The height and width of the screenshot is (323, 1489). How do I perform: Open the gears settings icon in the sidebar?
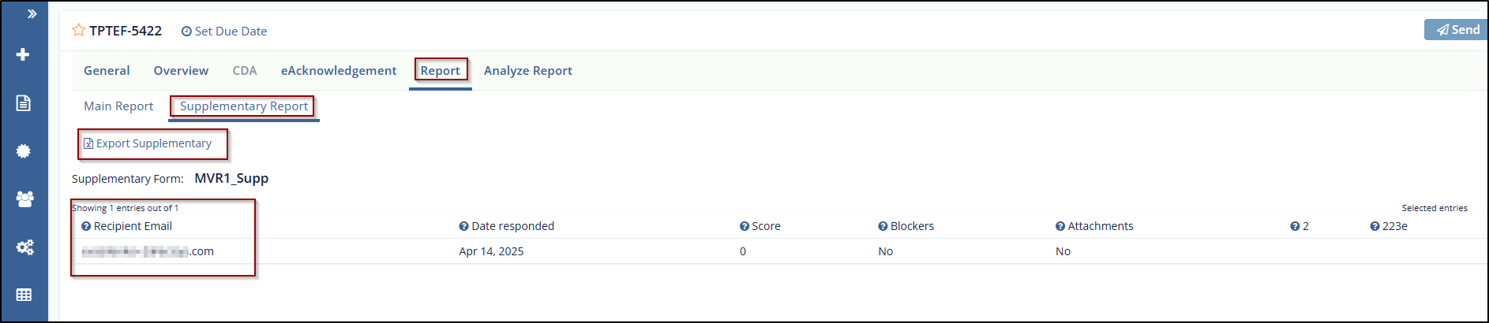point(24,247)
